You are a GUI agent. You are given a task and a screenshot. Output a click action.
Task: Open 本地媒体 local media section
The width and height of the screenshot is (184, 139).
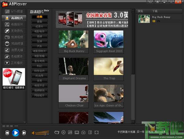click(x=14, y=57)
